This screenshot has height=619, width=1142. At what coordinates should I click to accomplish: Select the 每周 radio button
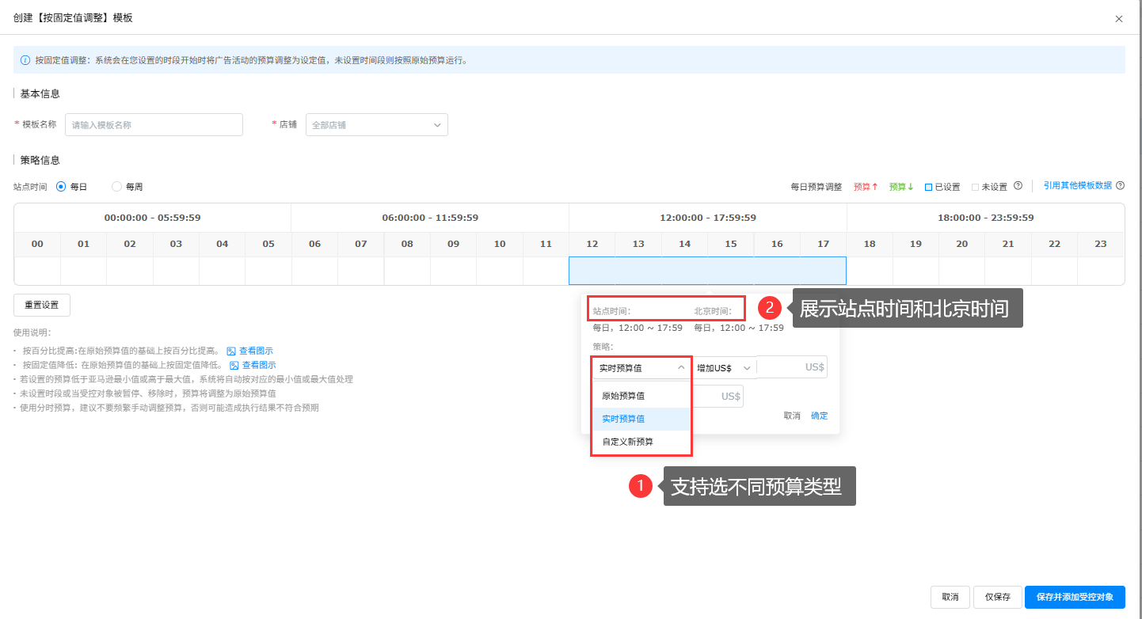[117, 187]
